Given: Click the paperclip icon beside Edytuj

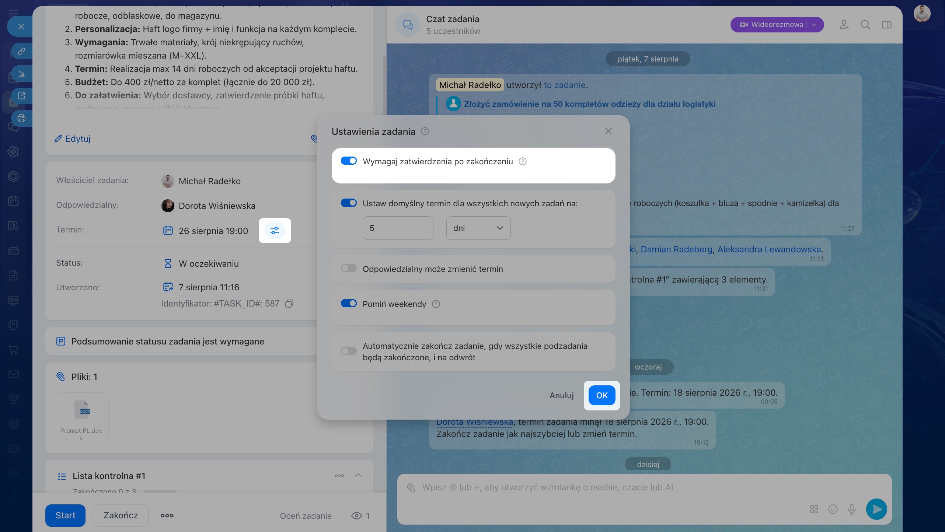Looking at the screenshot, I should (x=314, y=139).
